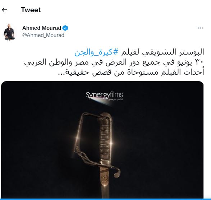The image size is (211, 200).
Task: Open the teaser poster image
Action: click(102, 140)
